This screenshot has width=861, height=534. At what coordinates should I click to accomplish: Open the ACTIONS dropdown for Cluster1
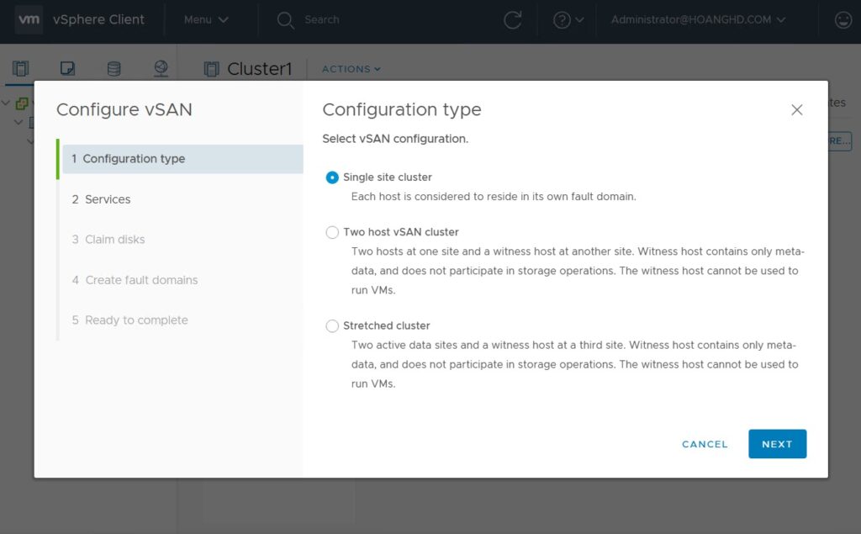(351, 69)
